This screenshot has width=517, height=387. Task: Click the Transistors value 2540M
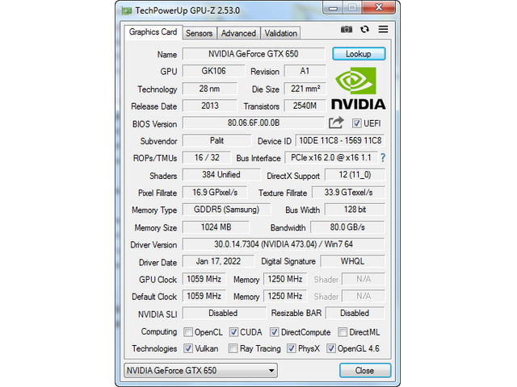point(305,106)
